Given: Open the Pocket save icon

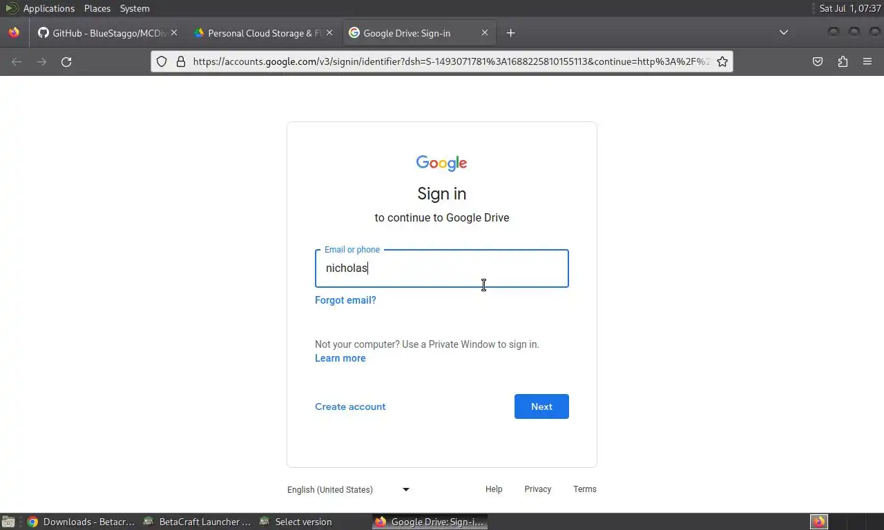Looking at the screenshot, I should coord(818,61).
